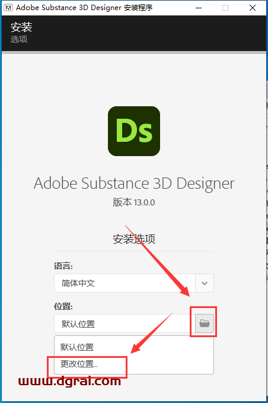Click the 安装选项 heading

134,239
